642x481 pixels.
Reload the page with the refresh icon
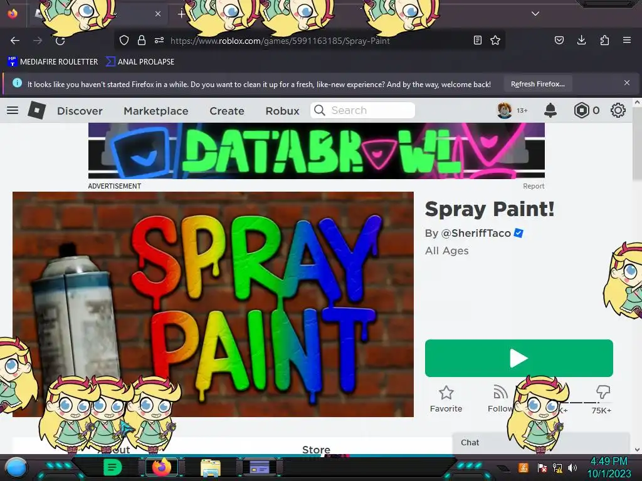[60, 41]
